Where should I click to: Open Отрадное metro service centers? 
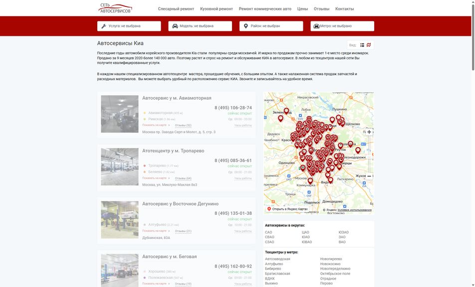click(328, 279)
